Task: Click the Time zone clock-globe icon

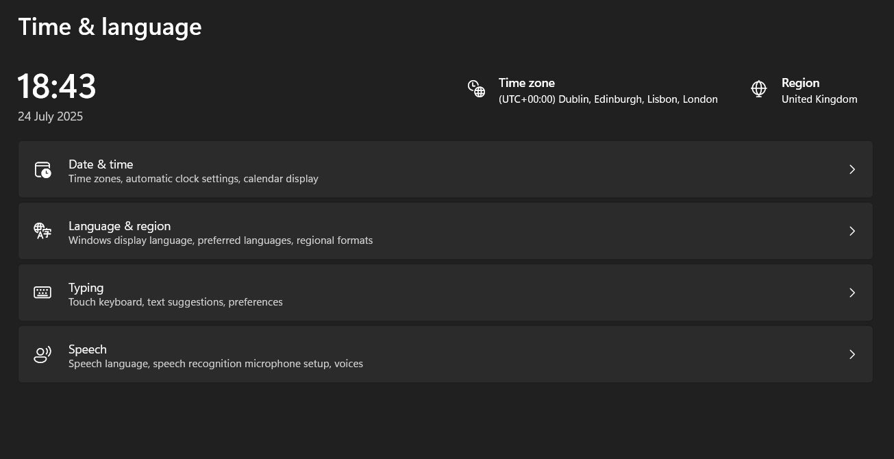Action: pos(476,89)
